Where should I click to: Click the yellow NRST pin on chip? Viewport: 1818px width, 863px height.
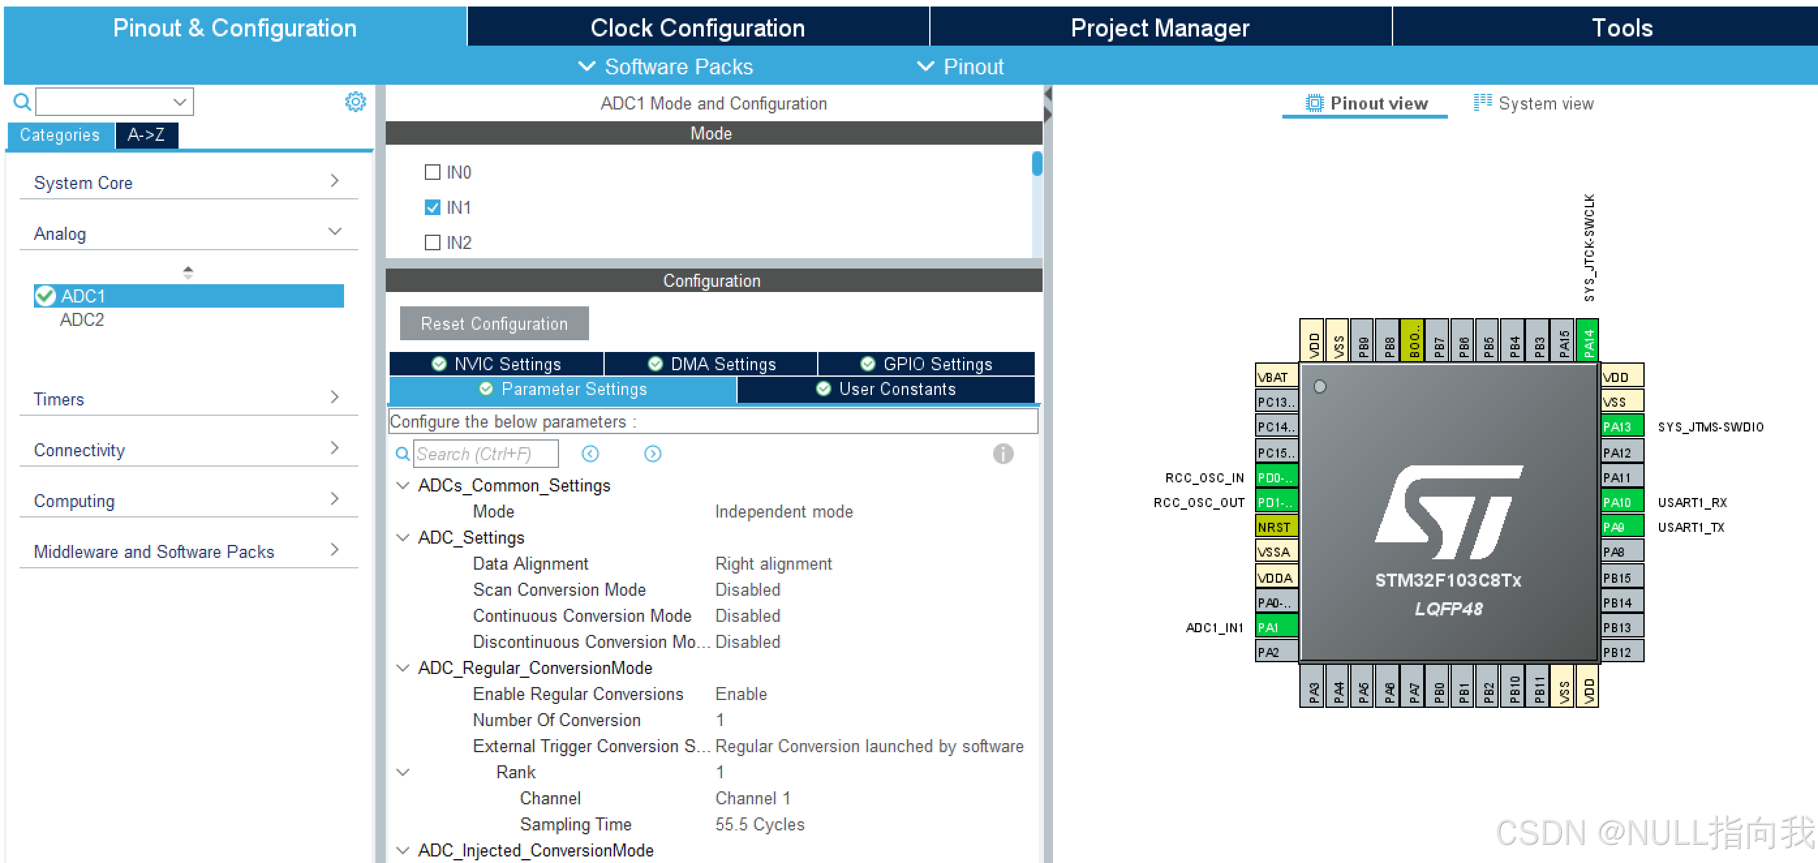(x=1275, y=527)
